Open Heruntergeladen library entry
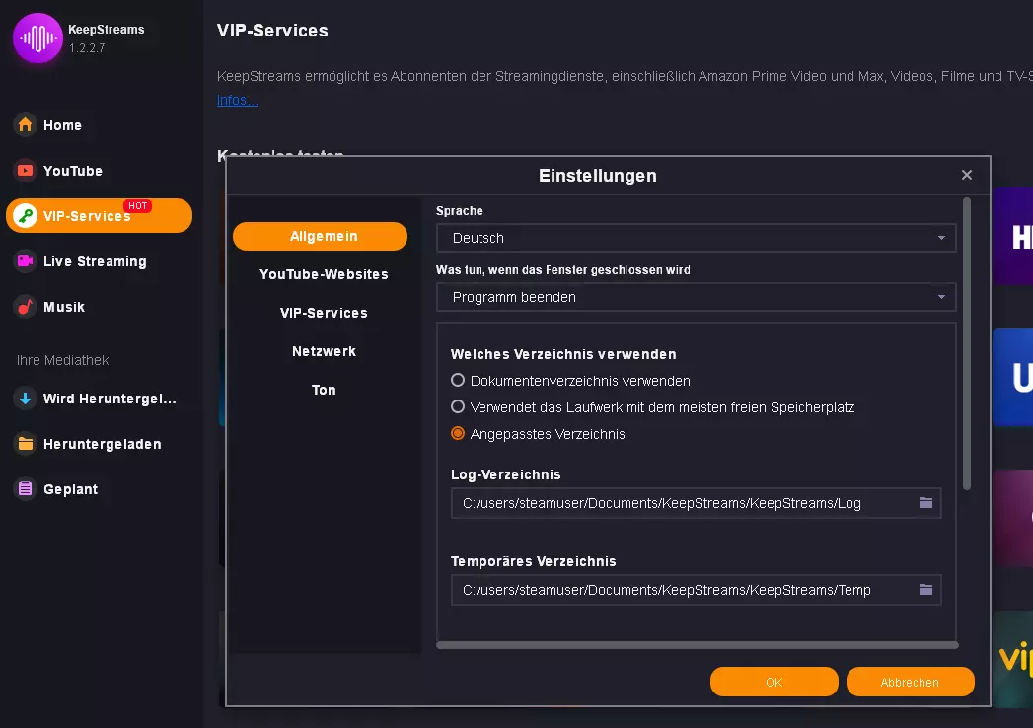Viewport: 1033px width, 728px height. (x=102, y=444)
